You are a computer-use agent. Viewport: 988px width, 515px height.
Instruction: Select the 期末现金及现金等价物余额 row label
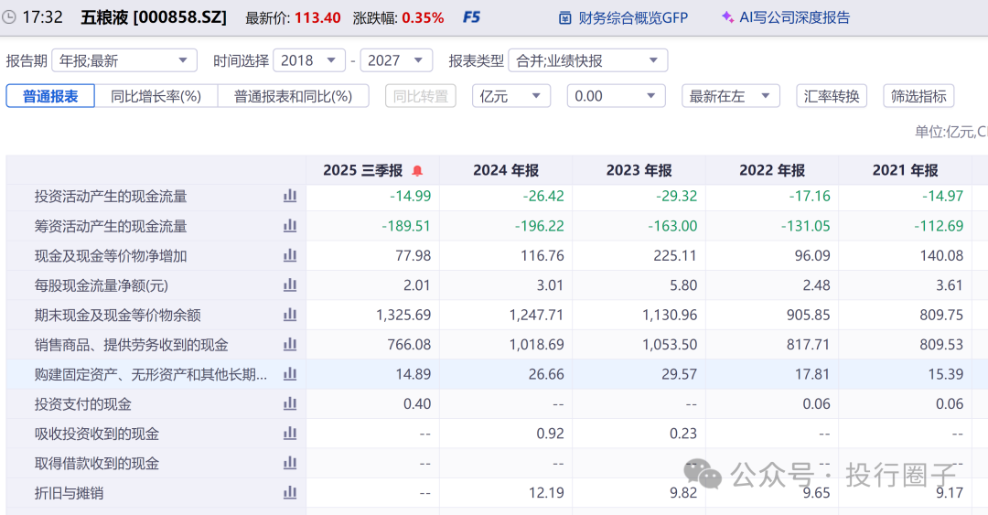(118, 315)
